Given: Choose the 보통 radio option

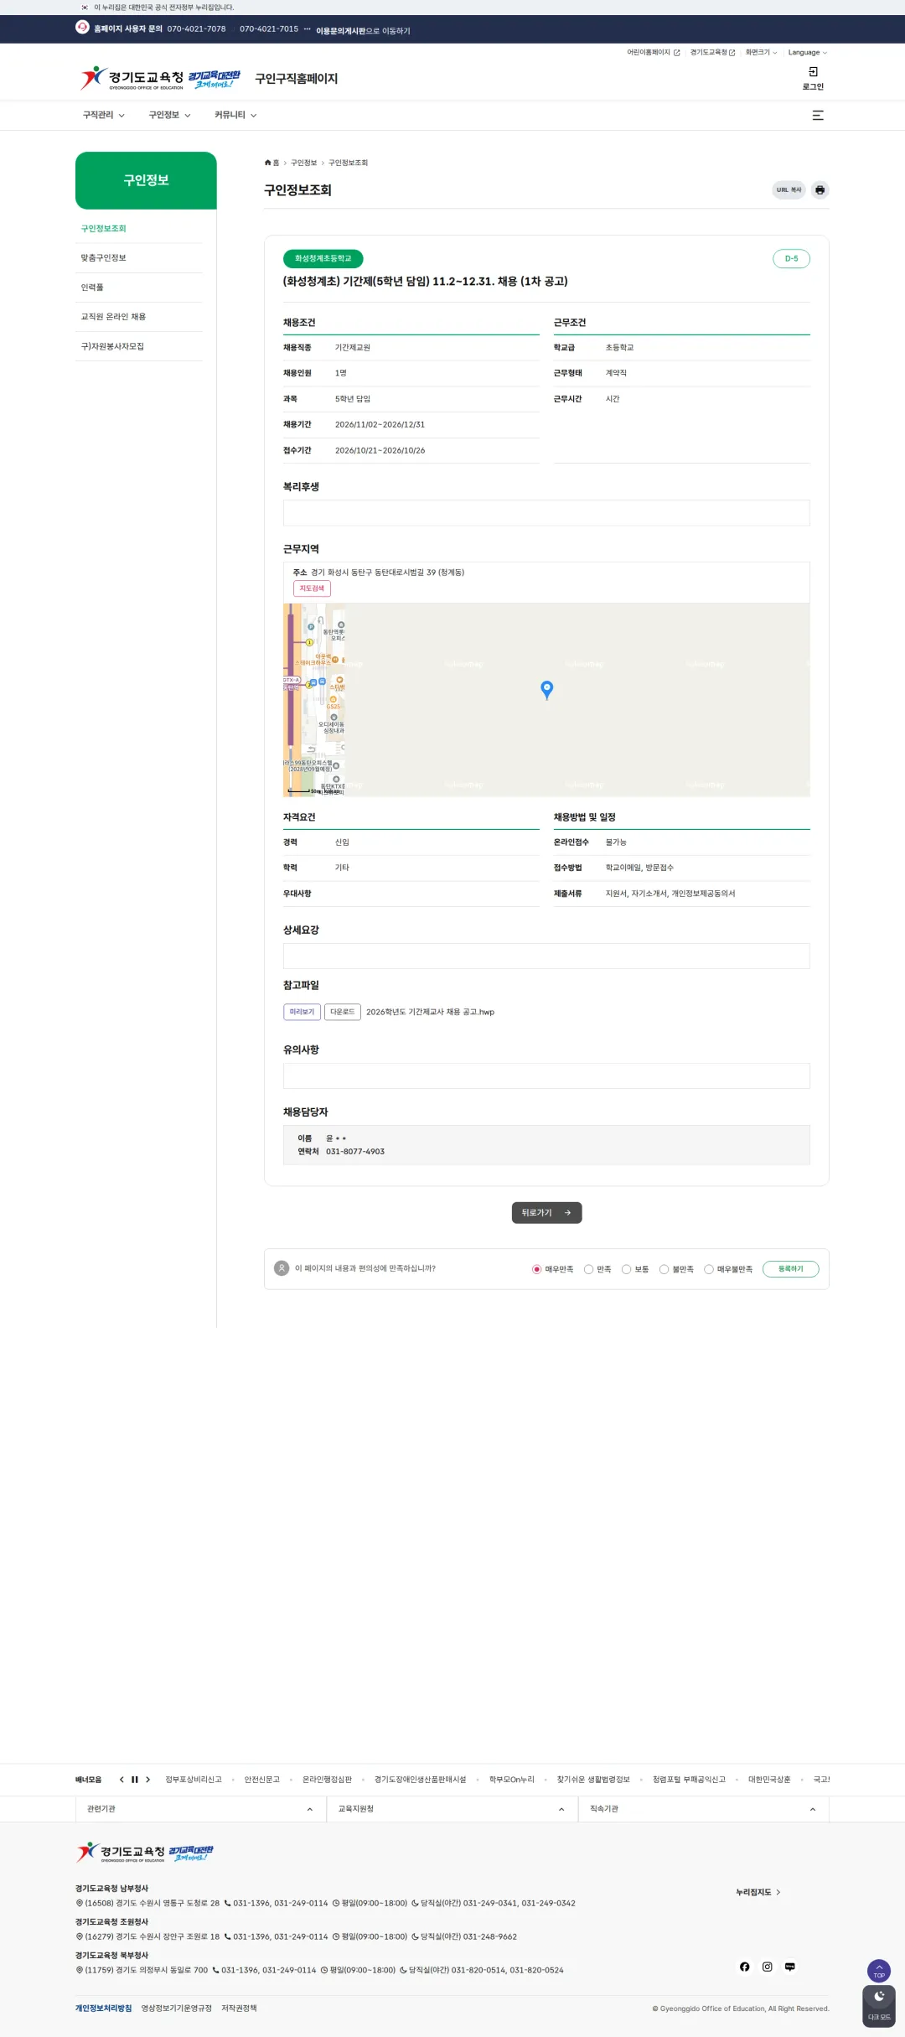Looking at the screenshot, I should 626,1269.
